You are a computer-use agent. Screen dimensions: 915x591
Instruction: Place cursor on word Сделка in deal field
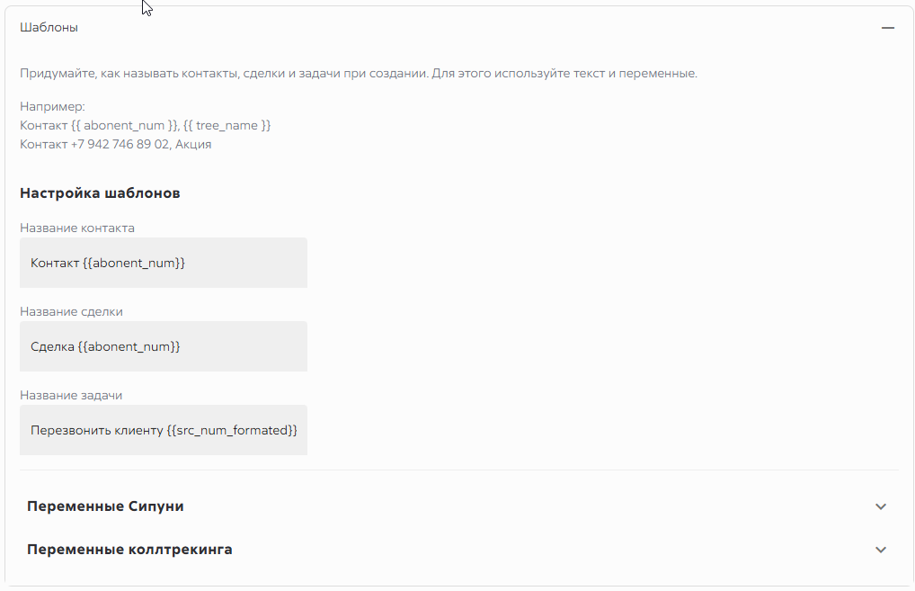pyautogui.click(x=52, y=346)
